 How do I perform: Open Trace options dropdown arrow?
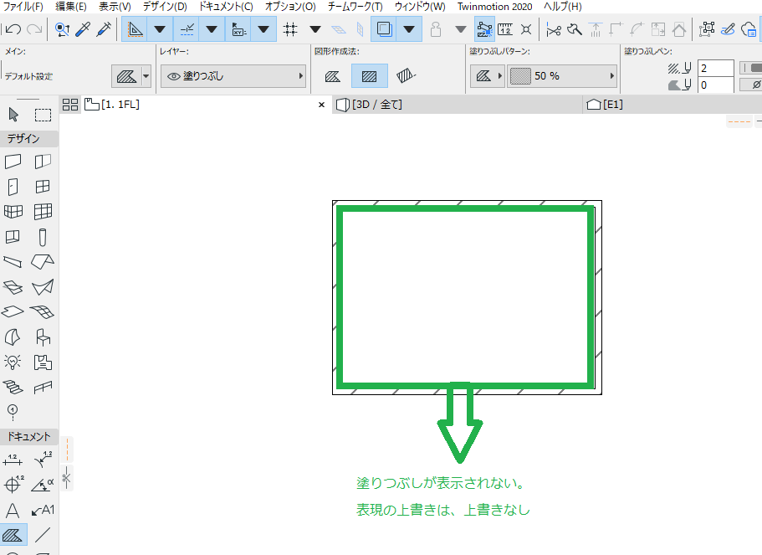(x=409, y=29)
